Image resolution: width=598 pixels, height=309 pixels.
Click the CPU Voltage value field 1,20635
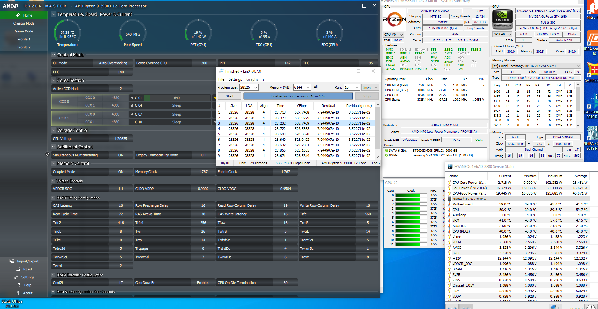121,139
